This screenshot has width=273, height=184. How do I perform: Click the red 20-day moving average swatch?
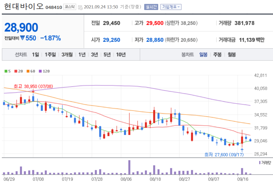16,71
